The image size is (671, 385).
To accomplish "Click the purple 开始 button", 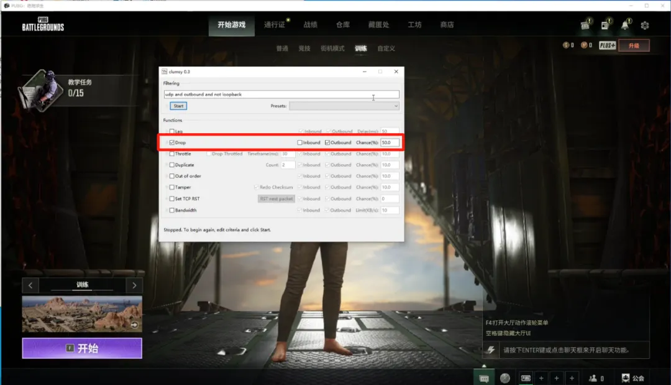I will pos(82,348).
